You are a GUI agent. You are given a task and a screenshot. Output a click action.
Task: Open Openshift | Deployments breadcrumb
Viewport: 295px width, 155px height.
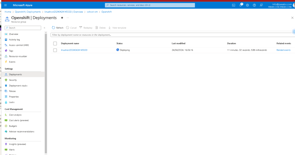[x=28, y=12]
